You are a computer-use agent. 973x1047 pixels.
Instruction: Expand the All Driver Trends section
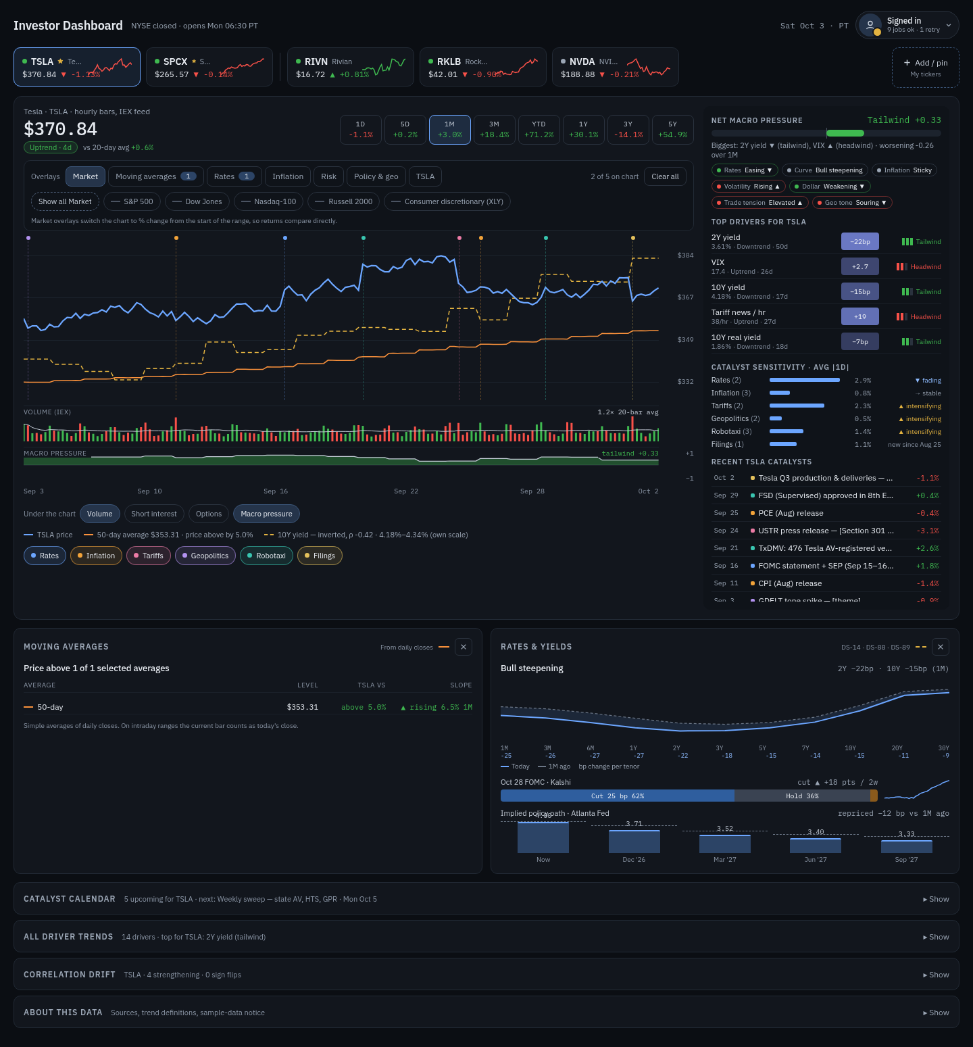pyautogui.click(x=936, y=937)
